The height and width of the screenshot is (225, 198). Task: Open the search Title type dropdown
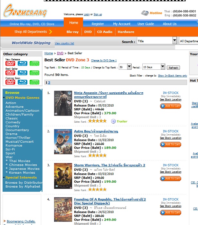click(174, 40)
